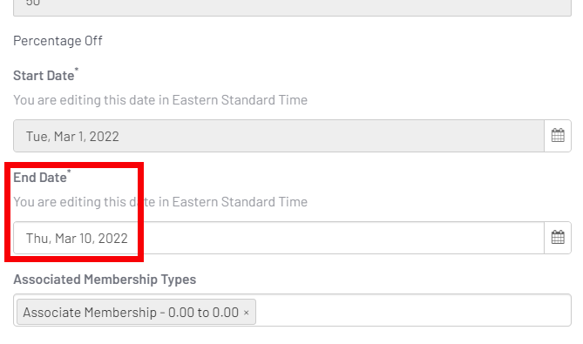Click the timezone hint under End Date

[x=160, y=202]
